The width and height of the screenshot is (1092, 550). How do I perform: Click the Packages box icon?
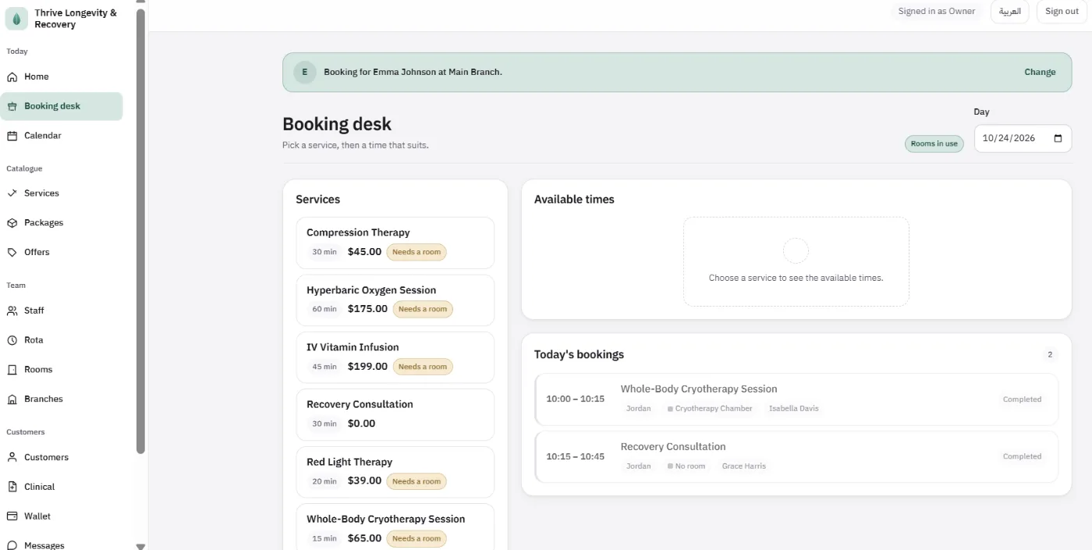[x=12, y=223]
